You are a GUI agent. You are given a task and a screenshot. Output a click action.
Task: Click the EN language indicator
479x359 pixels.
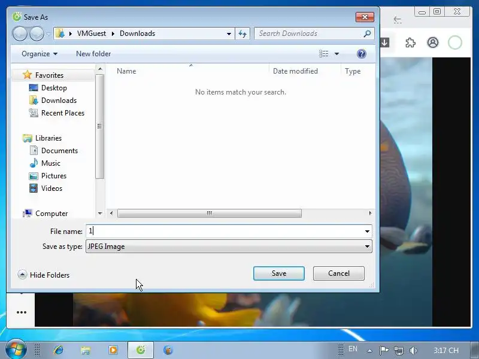click(x=353, y=349)
